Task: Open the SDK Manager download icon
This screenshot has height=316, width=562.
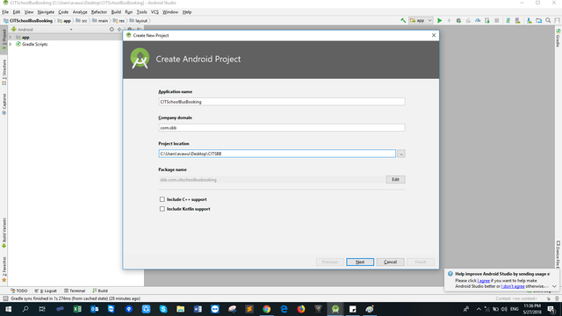Action: tap(529, 21)
